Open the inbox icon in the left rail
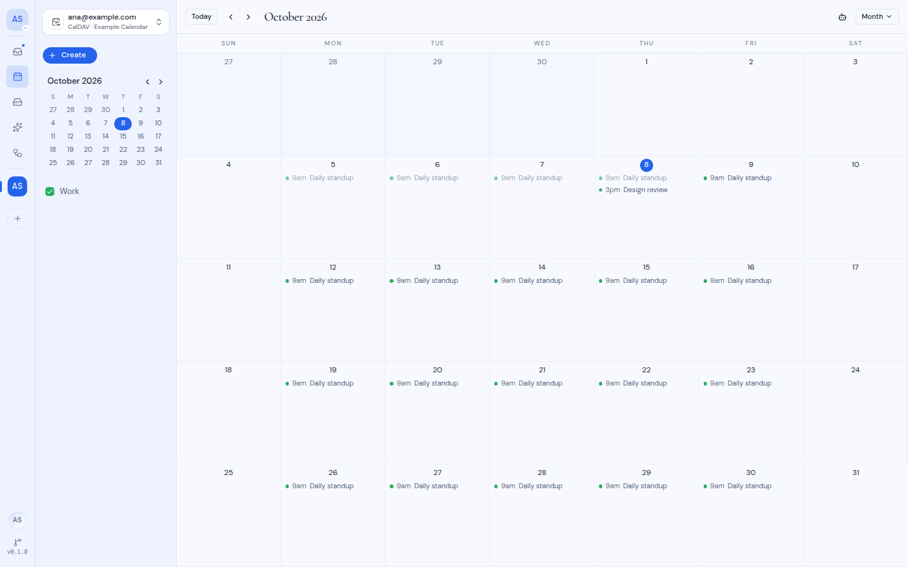The image size is (908, 567). [18, 51]
